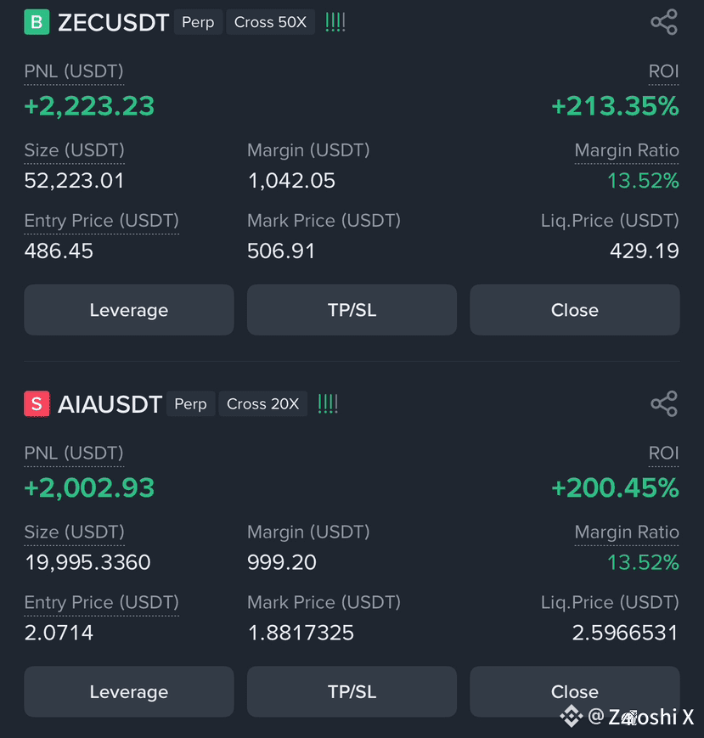Tap the green B buy badge
The image size is (704, 738).
point(37,22)
